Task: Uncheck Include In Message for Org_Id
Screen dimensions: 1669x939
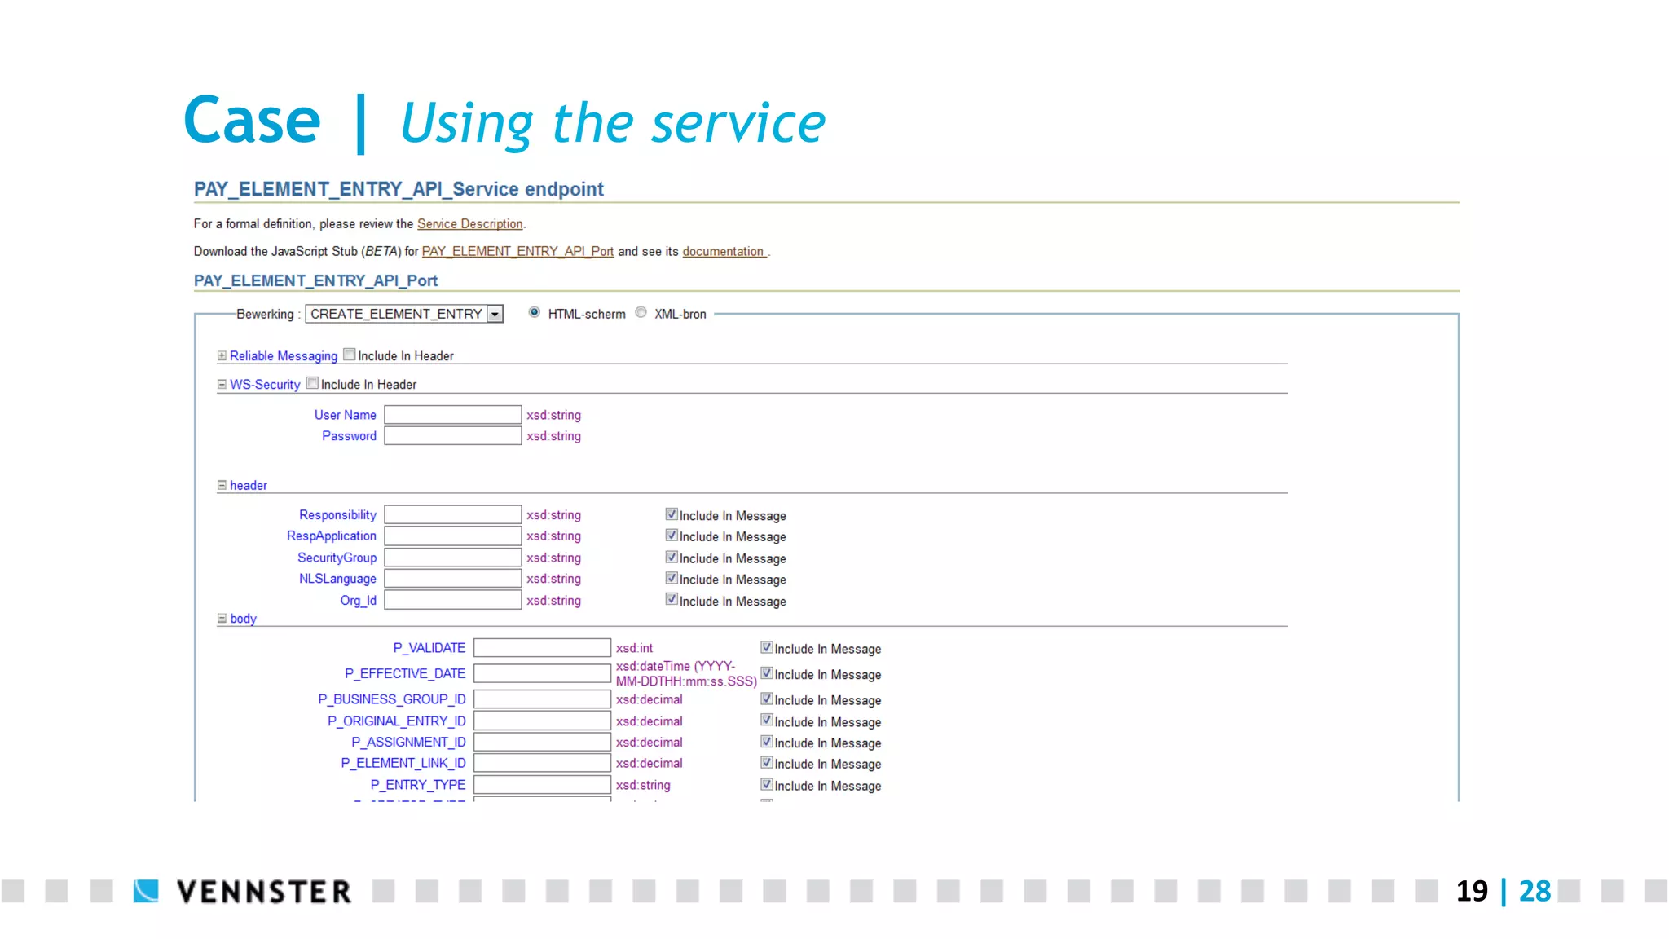Action: pyautogui.click(x=672, y=599)
